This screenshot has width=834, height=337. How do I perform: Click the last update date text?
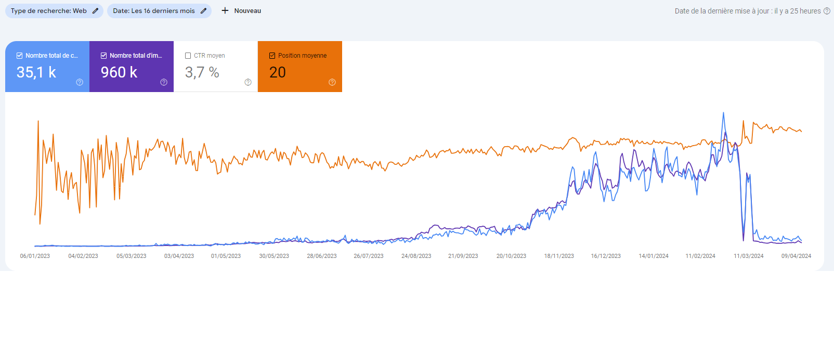coord(747,11)
